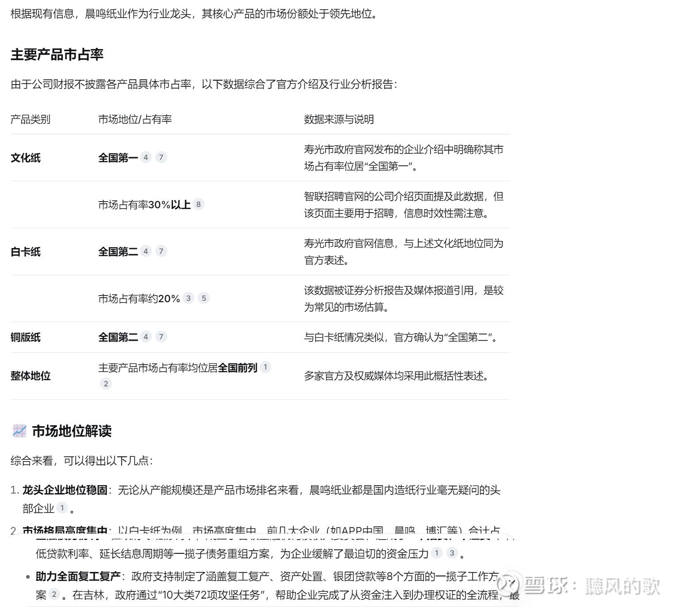The image size is (680, 607).
Task: Open citation 3 after 资金压力
Action: 452,553
